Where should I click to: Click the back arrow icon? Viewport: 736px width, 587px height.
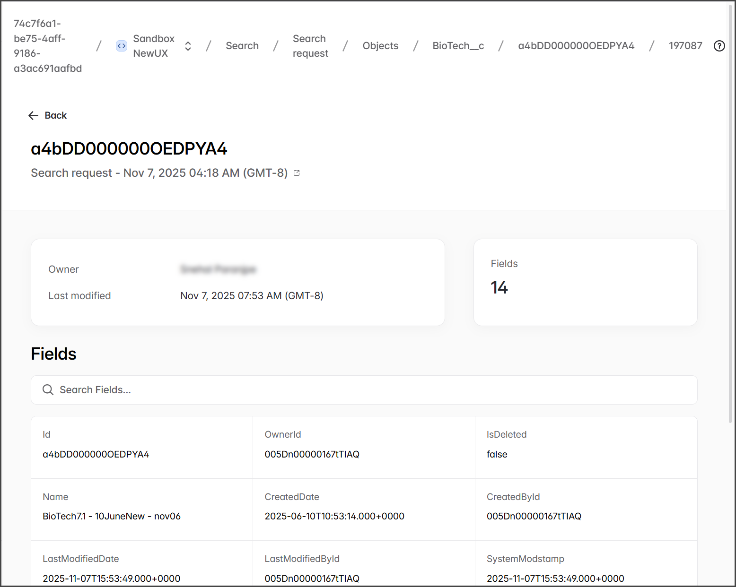(33, 116)
